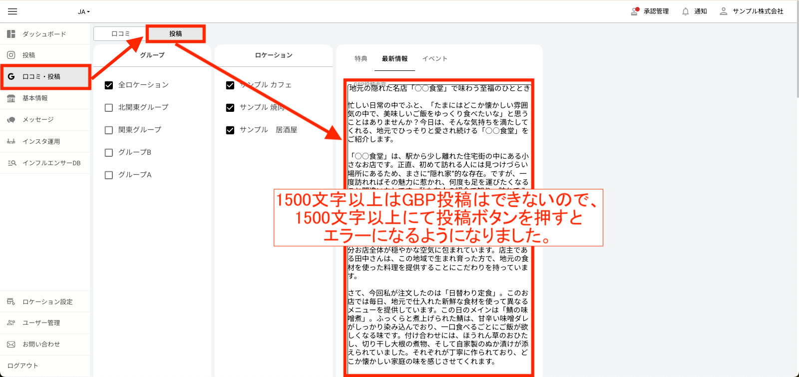The height and width of the screenshot is (377, 799).
Task: Click the 承認管理 approval icon
Action: click(635, 11)
